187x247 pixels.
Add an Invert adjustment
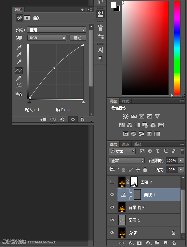pos(126,134)
